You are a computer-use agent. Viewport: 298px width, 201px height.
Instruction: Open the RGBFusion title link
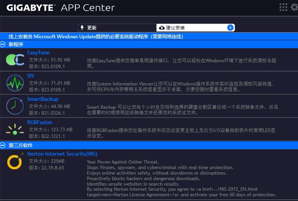[39, 122]
